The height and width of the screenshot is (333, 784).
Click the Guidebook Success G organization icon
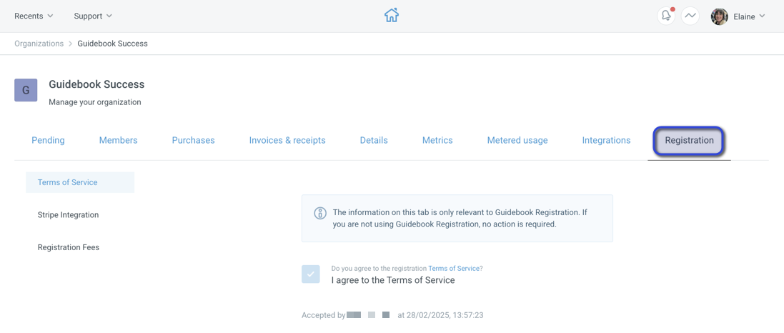pyautogui.click(x=26, y=90)
